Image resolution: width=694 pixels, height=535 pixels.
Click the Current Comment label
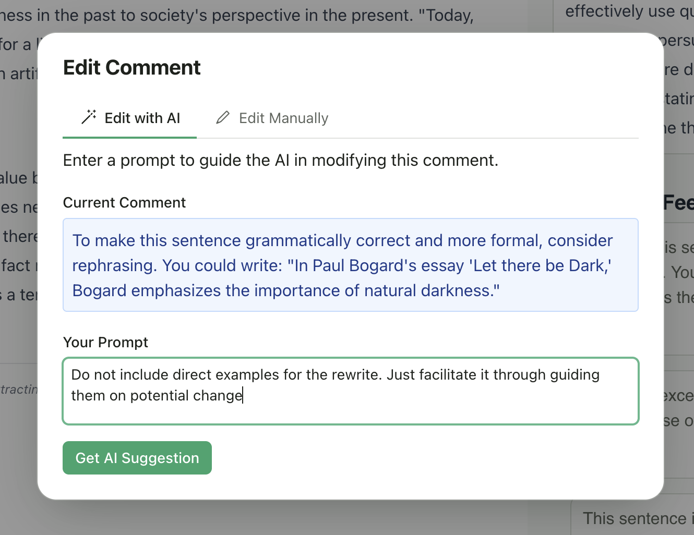click(124, 202)
